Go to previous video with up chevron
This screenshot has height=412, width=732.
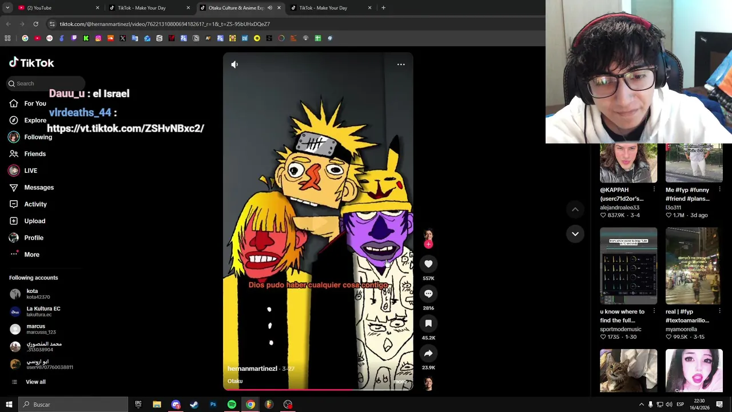tap(575, 209)
